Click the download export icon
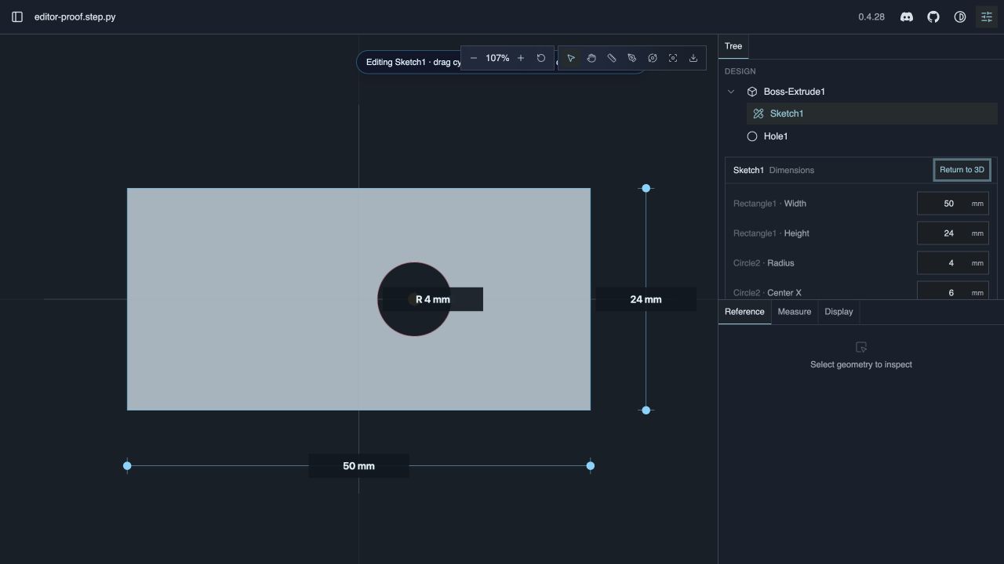The image size is (1004, 564). click(693, 58)
